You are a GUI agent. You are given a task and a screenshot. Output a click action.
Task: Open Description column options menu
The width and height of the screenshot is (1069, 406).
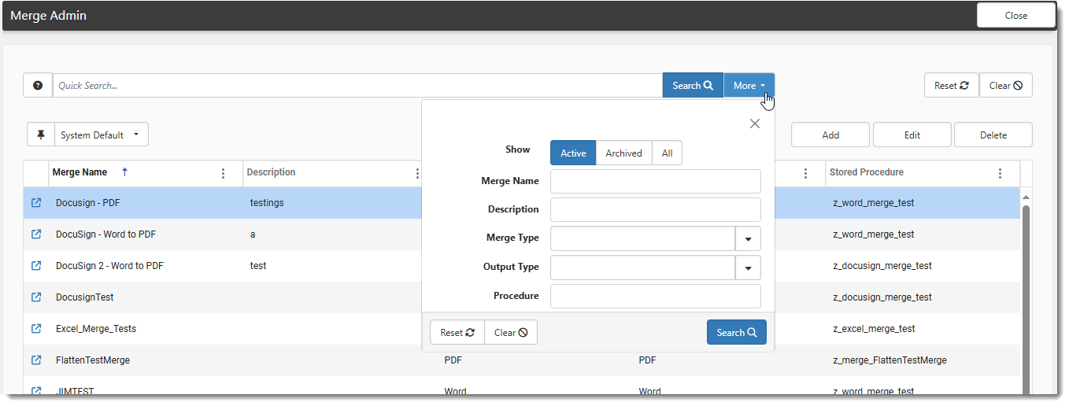pos(417,173)
